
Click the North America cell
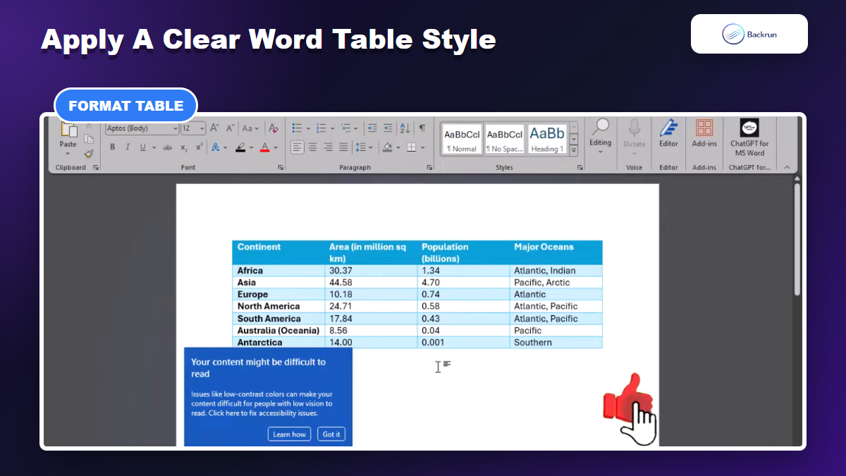click(279, 307)
